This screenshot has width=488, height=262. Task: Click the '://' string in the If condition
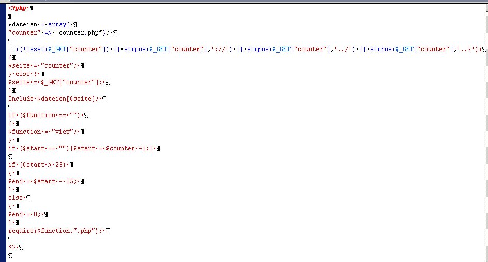tap(212, 49)
